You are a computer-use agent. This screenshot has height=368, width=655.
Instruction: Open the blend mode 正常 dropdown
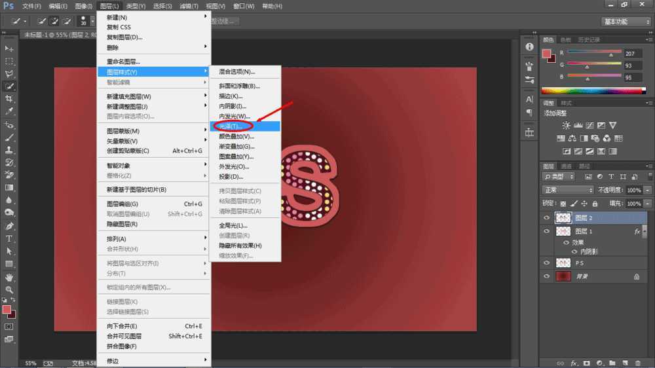coord(567,190)
